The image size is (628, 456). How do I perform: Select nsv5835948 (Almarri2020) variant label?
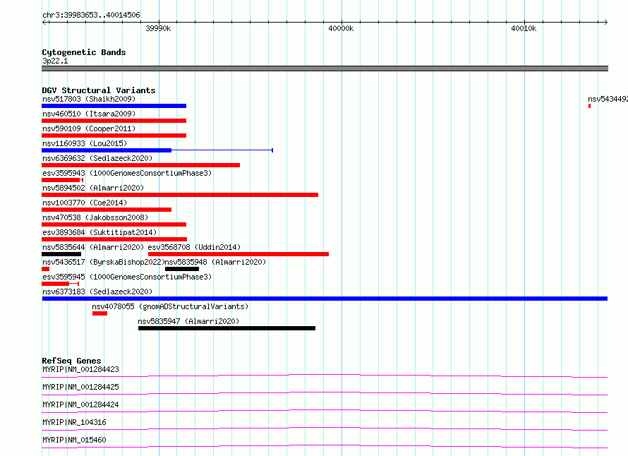point(215,262)
